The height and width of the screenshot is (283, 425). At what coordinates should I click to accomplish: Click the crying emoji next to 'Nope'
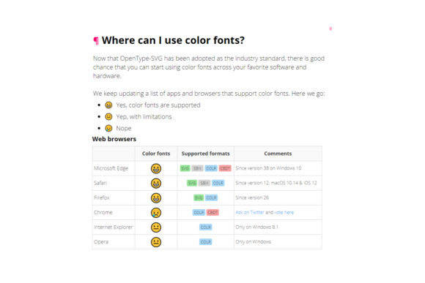pos(108,128)
